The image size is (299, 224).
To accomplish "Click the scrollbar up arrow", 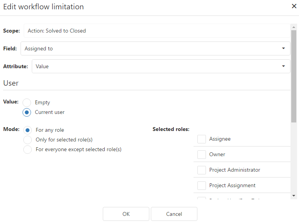I will pyautogui.click(x=294, y=27).
